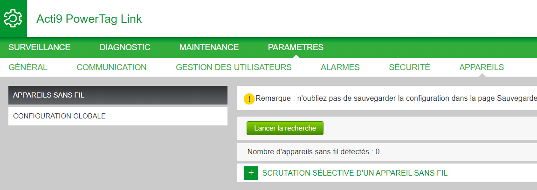This screenshot has width=537, height=190.
Task: Go to Gestion des utilisateurs
Action: pos(234,67)
